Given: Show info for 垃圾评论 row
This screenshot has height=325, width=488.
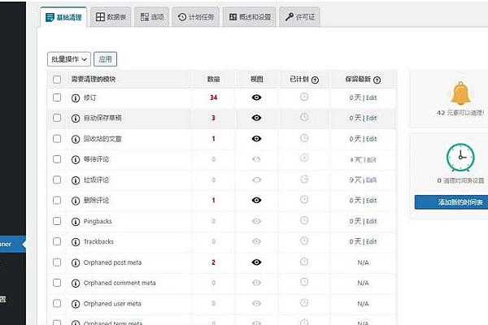Looking at the screenshot, I should click(76, 180).
